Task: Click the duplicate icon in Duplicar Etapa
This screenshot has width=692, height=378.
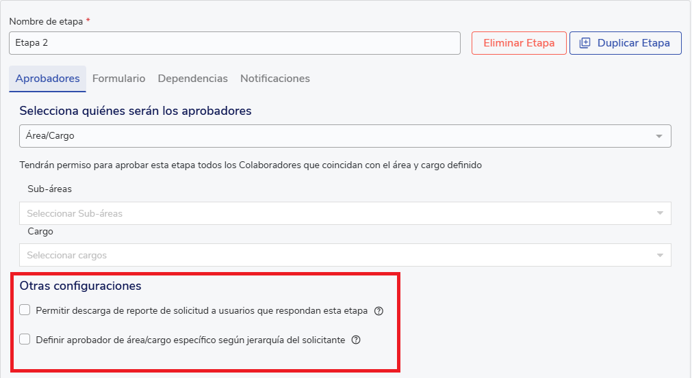Action: (x=585, y=43)
